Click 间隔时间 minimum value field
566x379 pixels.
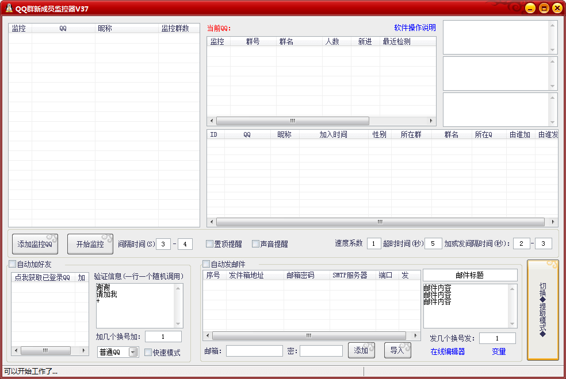(163, 244)
